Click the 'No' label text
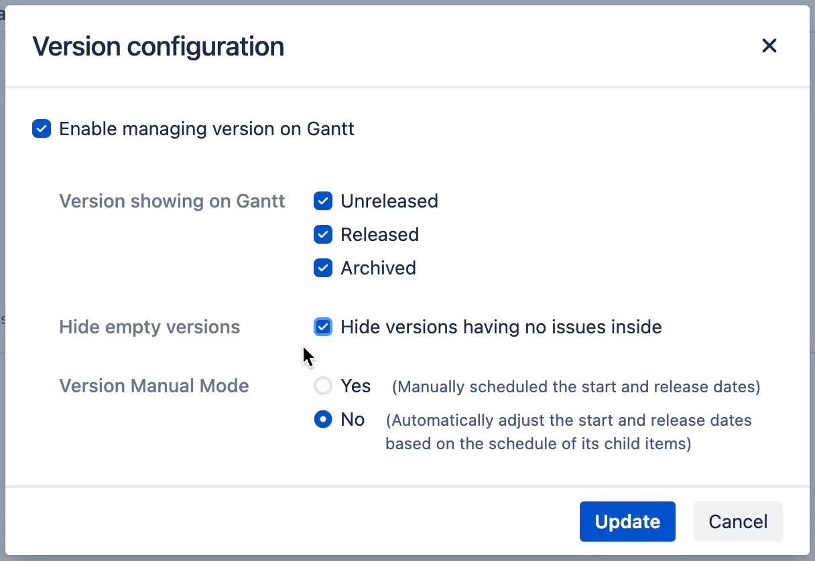 (x=353, y=420)
